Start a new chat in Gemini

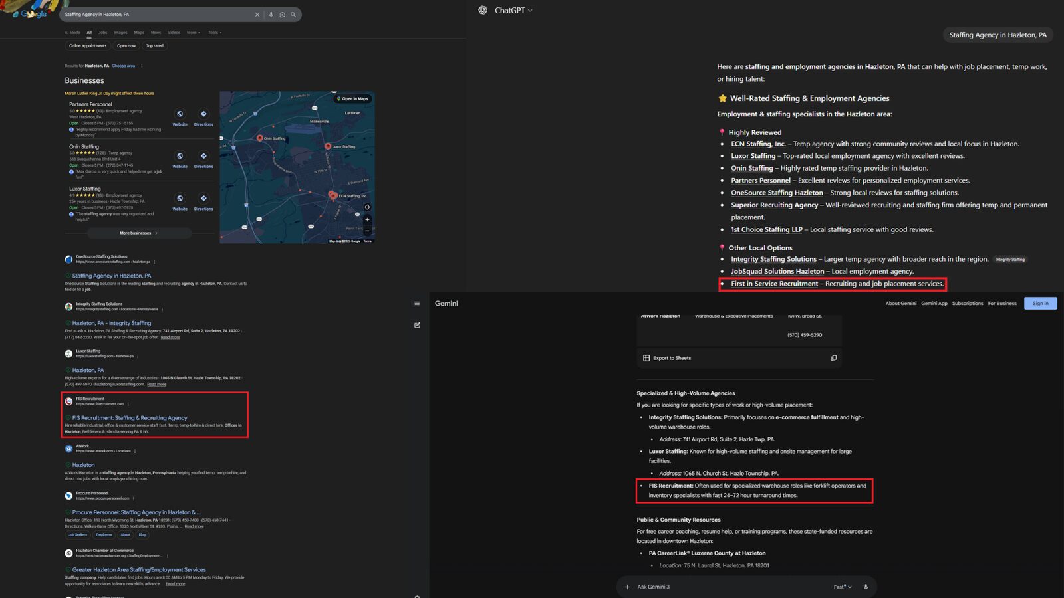pos(417,325)
